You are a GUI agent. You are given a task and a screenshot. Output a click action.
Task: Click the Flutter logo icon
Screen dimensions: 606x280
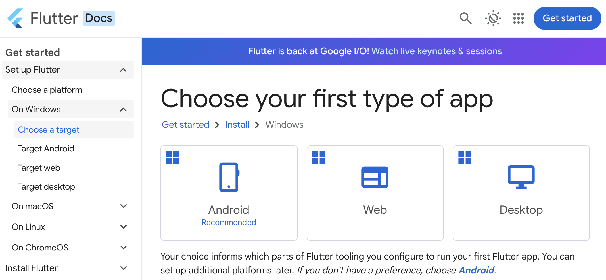pyautogui.click(x=16, y=18)
